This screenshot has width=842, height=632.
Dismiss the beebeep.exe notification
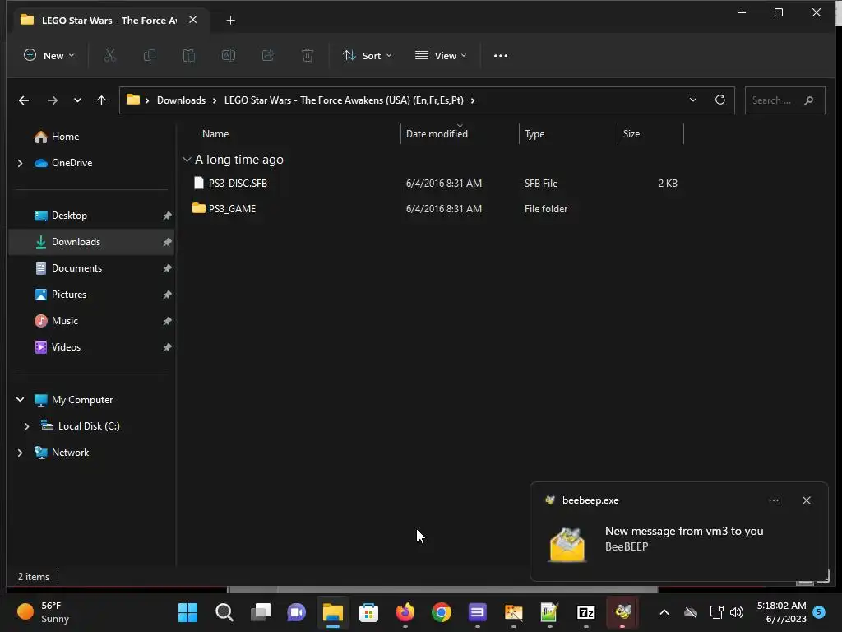(807, 500)
